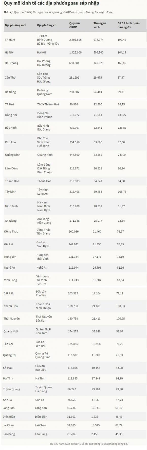Click the 'Thu ngân sách' column header

[x=100, y=25]
